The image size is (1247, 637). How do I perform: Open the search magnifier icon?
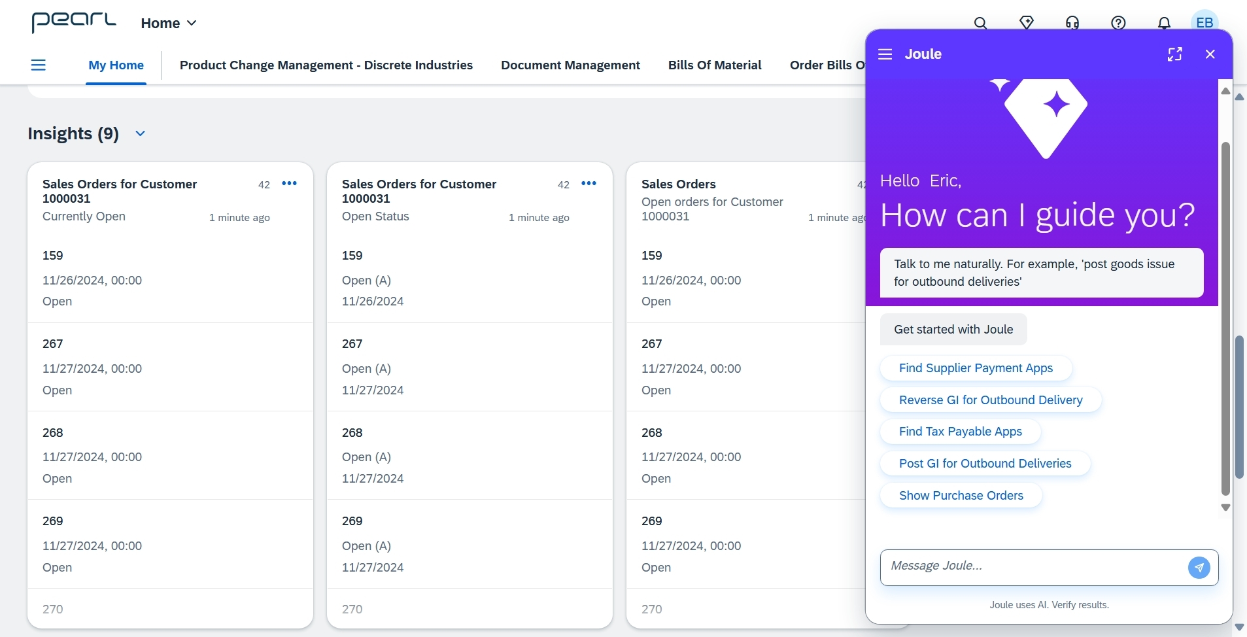tap(980, 23)
